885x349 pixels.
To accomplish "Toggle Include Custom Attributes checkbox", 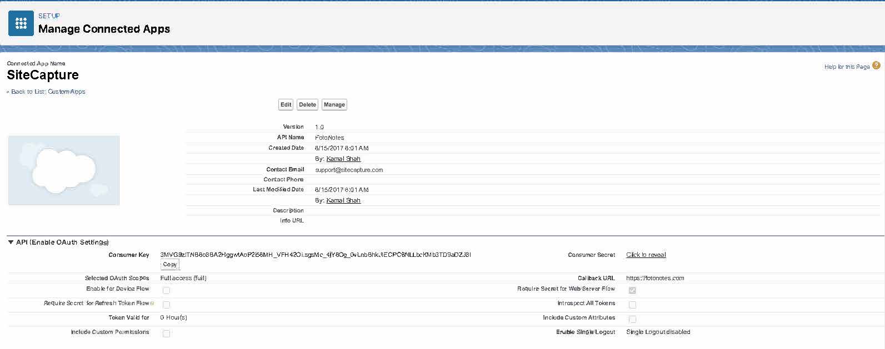I will [x=632, y=319].
